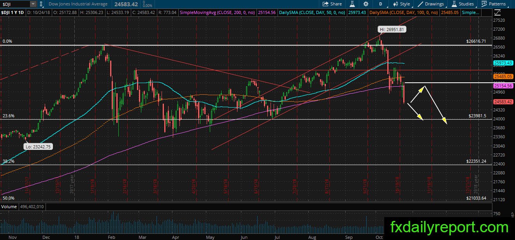This screenshot has height=240, width=515.
Task: Click the $26616.71 Fibonacci level label
Action: click(476, 41)
